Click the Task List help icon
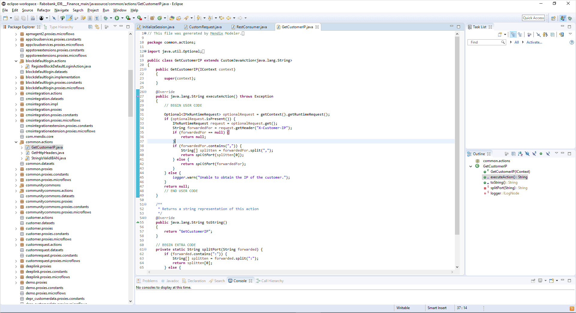The width and height of the screenshot is (576, 313). 572,42
